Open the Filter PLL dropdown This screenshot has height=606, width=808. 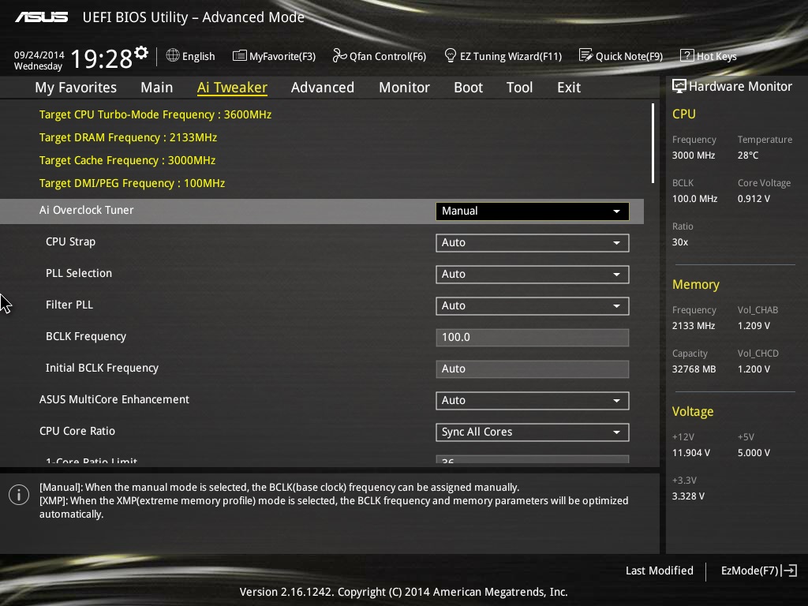(x=533, y=305)
